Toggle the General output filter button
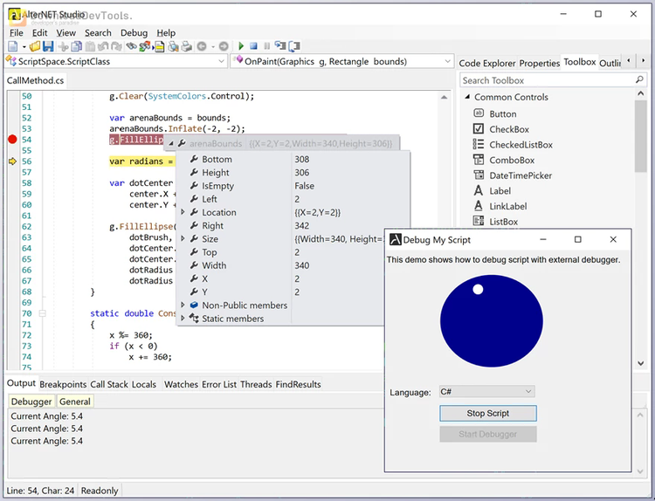The width and height of the screenshot is (655, 501). click(x=75, y=401)
